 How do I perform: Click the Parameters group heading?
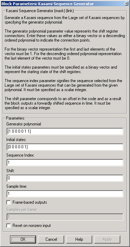[x=15, y=118]
